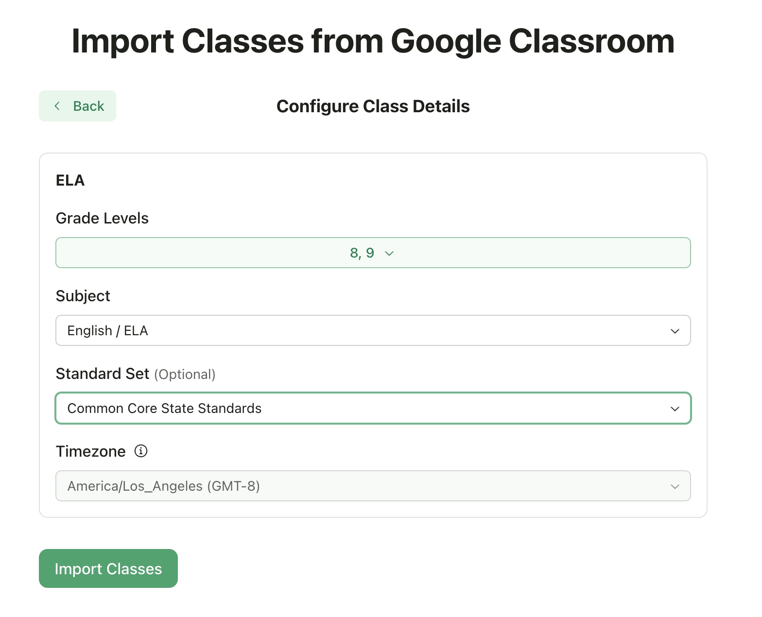
Task: Select Common Core State Standards field
Action: click(x=373, y=408)
